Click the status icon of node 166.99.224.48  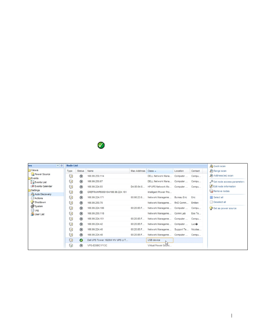[x=81, y=235]
